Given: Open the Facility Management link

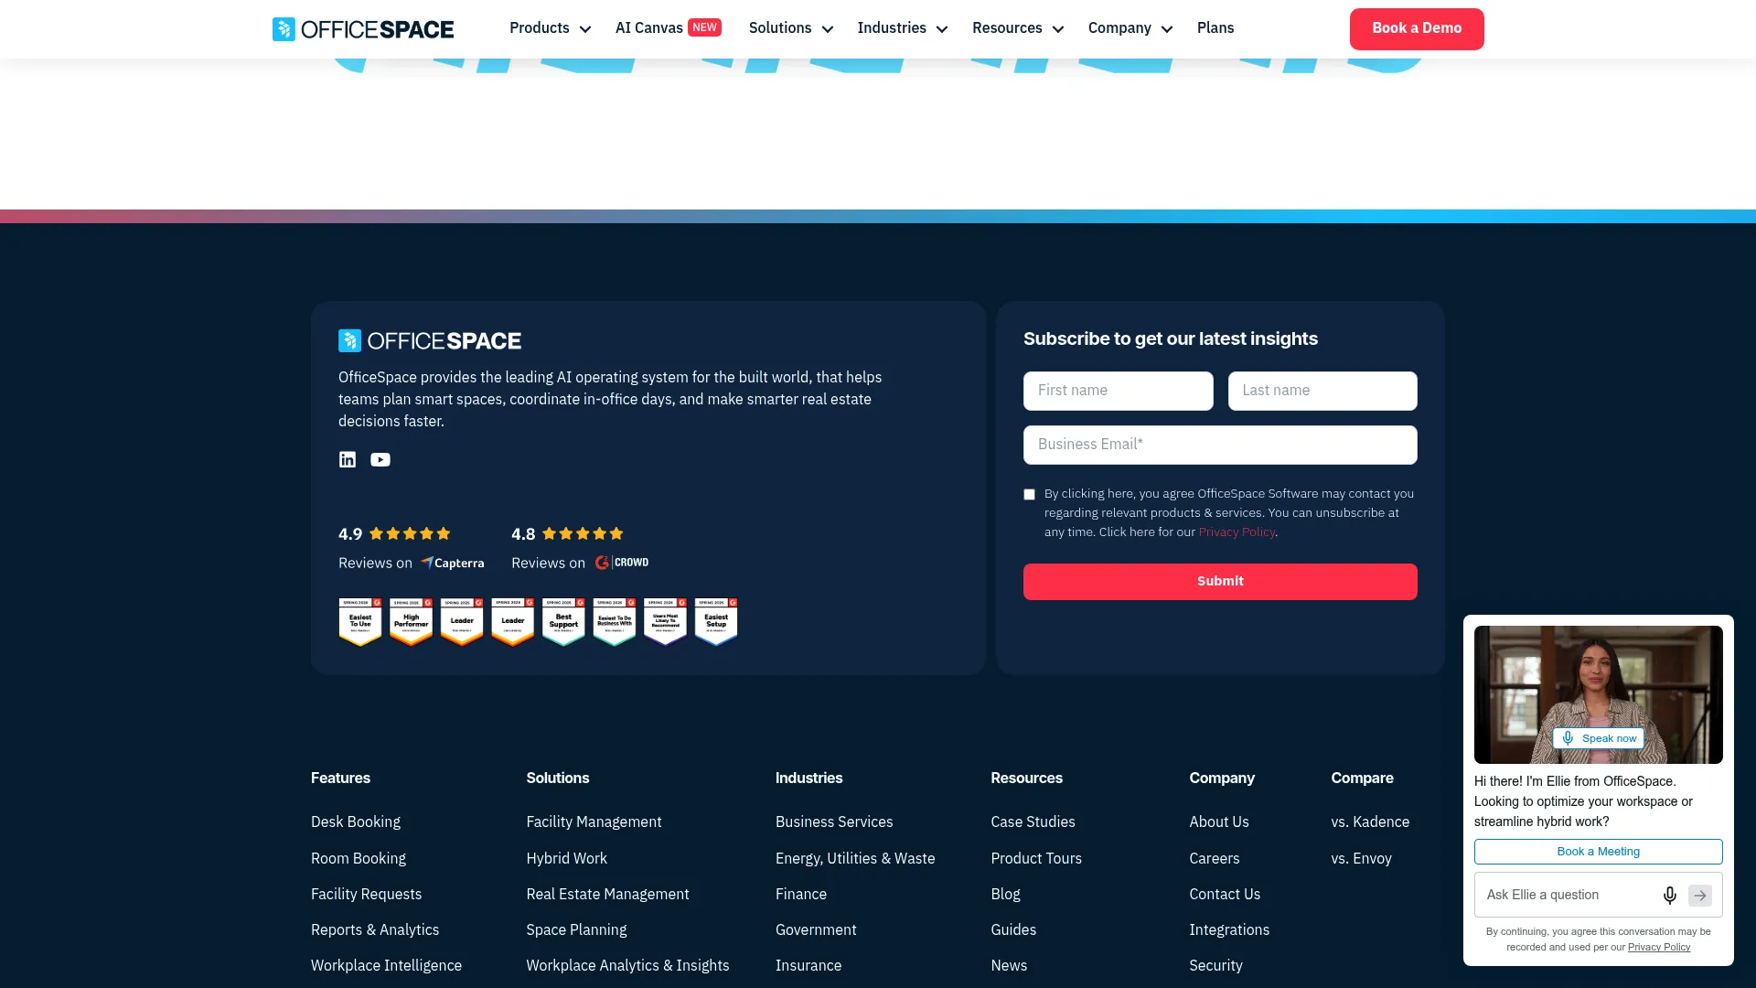Looking at the screenshot, I should click(594, 822).
